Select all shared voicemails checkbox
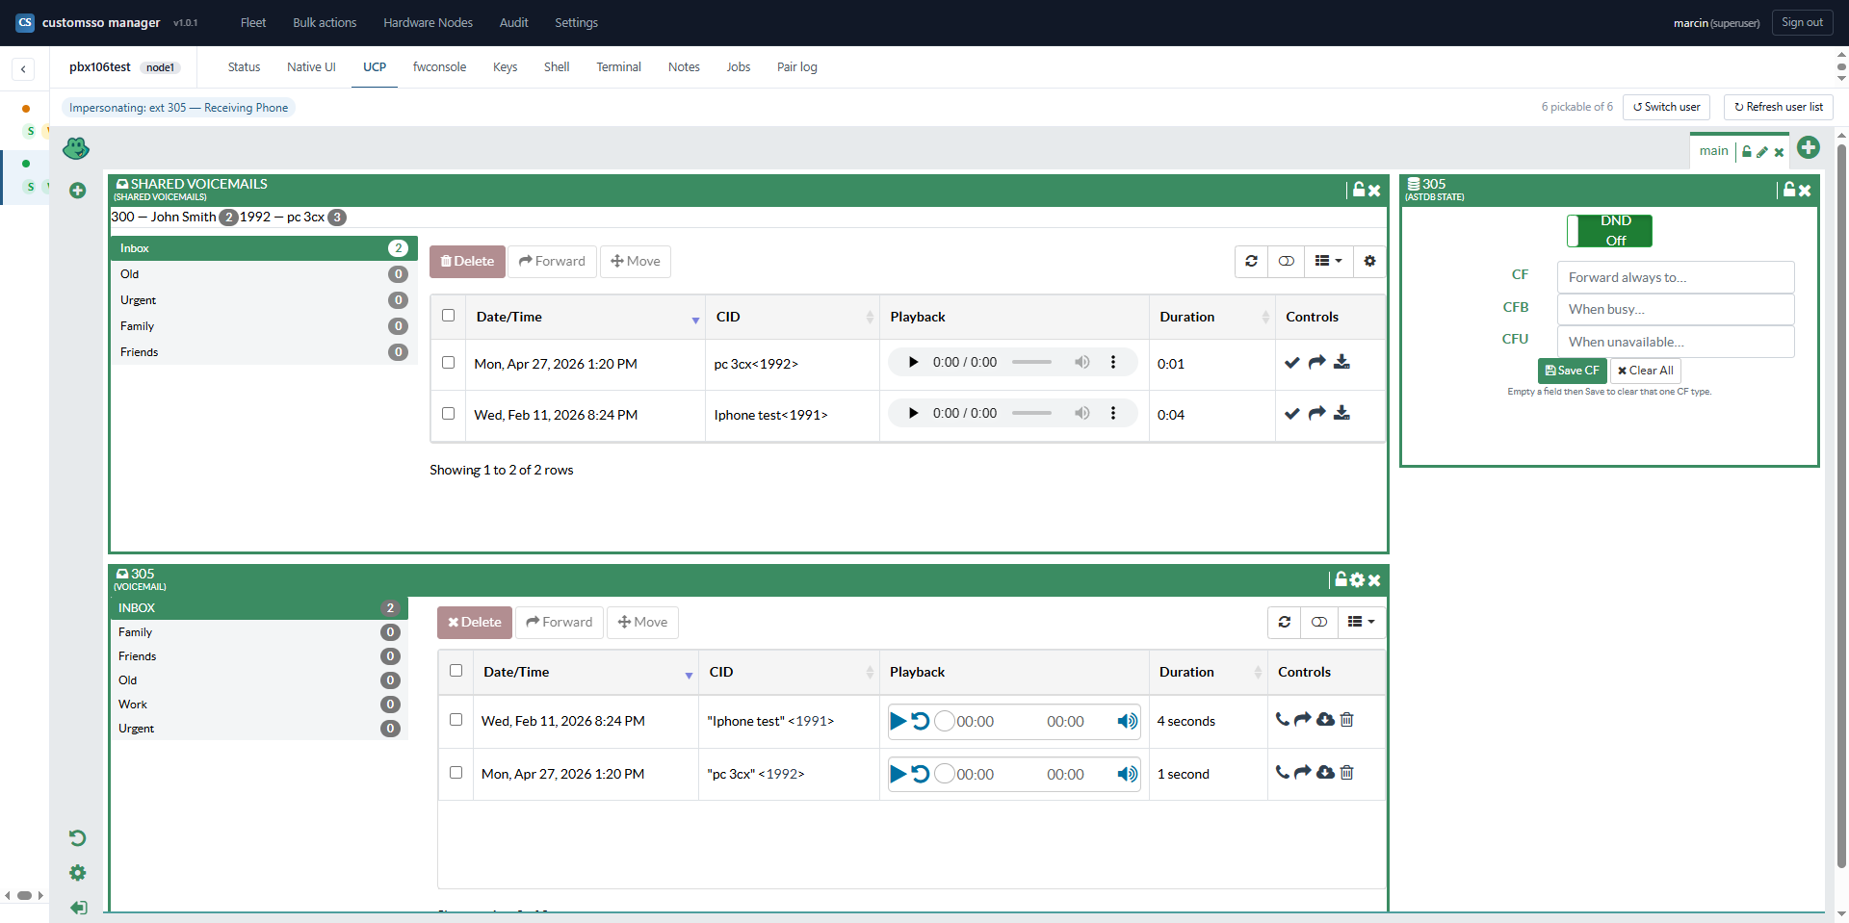Screen dimensions: 1849x923 click(448, 315)
